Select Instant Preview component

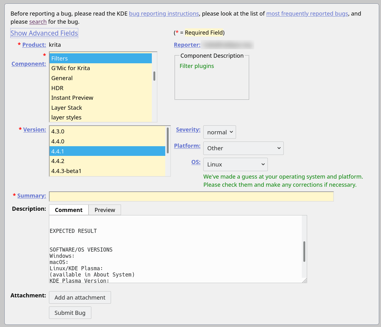(x=72, y=98)
